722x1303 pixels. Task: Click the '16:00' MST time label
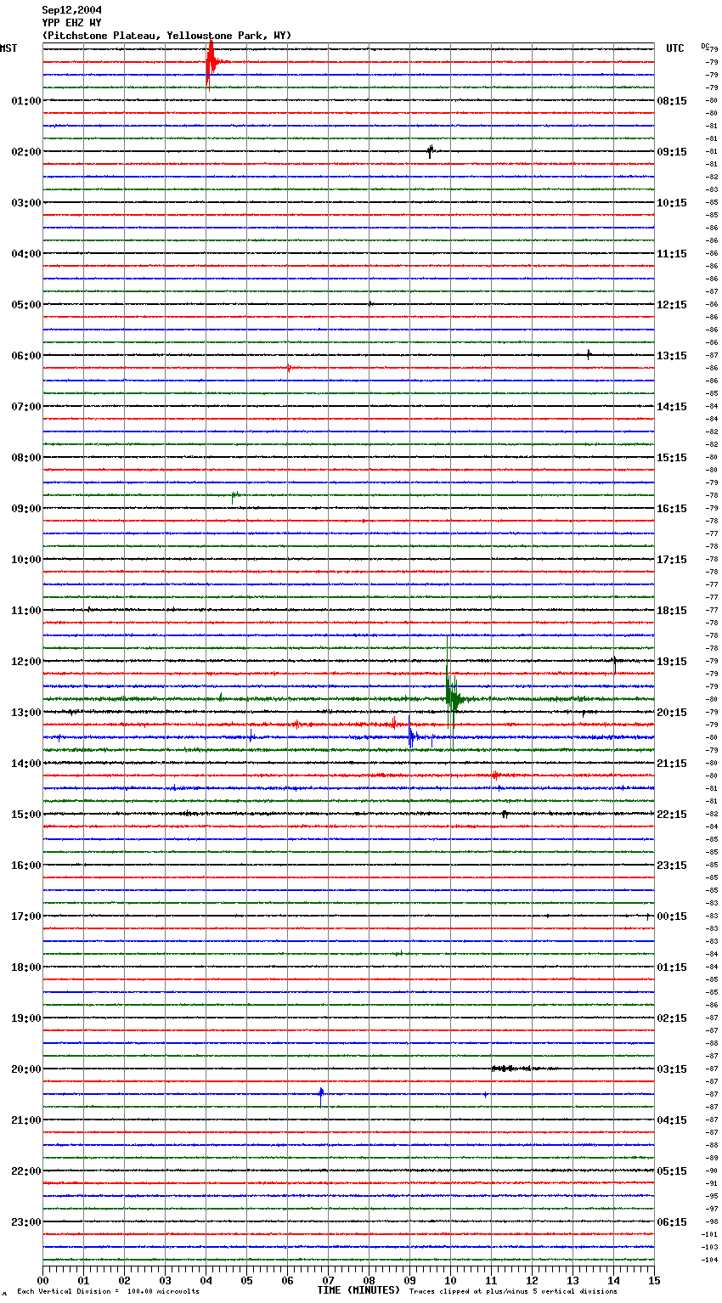click(26, 866)
